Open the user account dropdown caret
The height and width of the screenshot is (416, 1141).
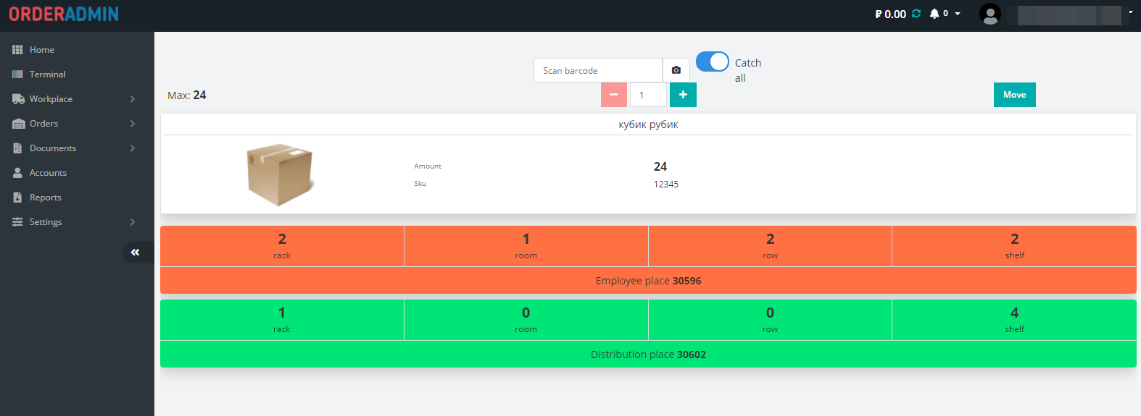[1131, 12]
